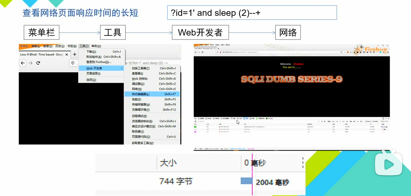Screen dimensions: 411x196
Task: Toggle the 持续日志 checkbox in network panel
Action: 365,121
